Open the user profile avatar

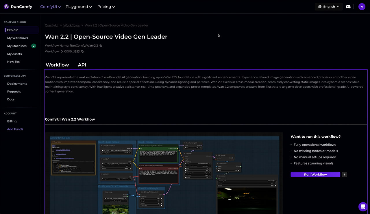click(362, 7)
